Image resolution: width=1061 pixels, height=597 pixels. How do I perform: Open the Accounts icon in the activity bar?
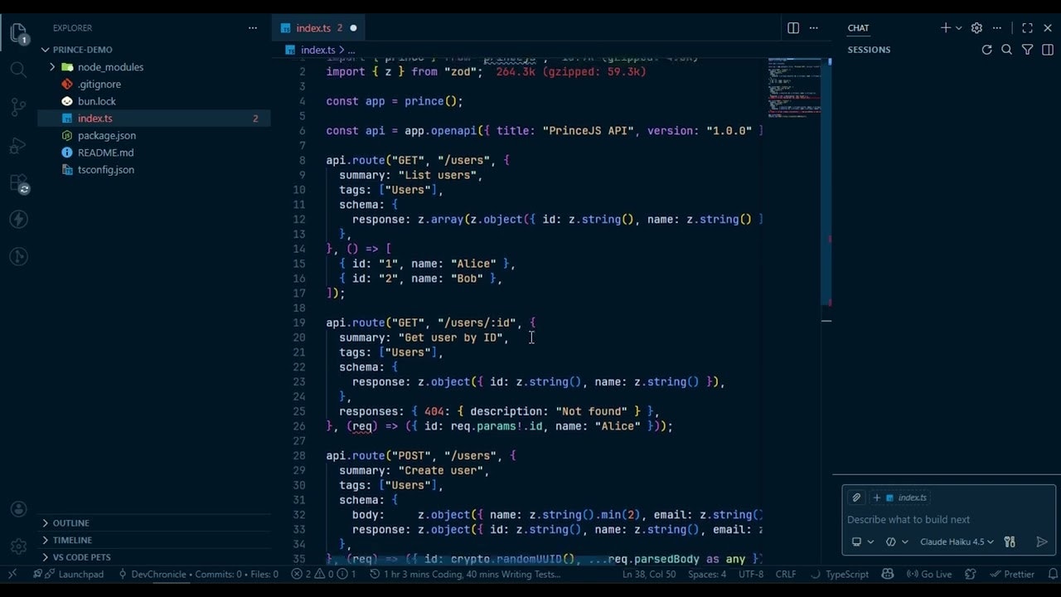pyautogui.click(x=18, y=510)
